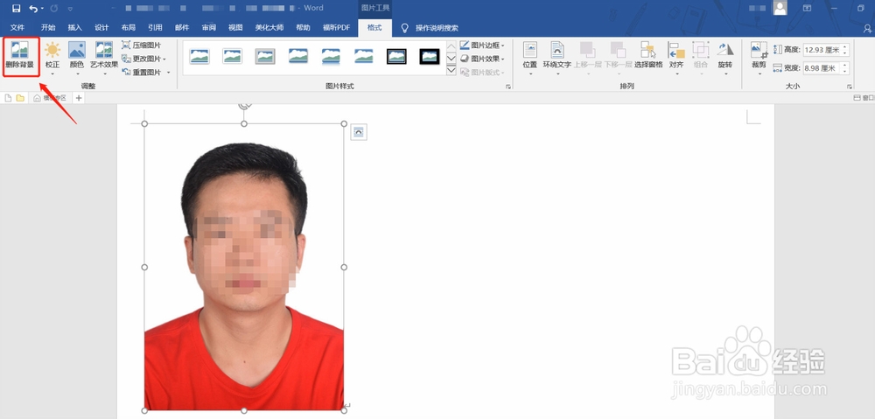Switch to the View (视图) tab
Screen dimensions: 875x419
point(235,27)
